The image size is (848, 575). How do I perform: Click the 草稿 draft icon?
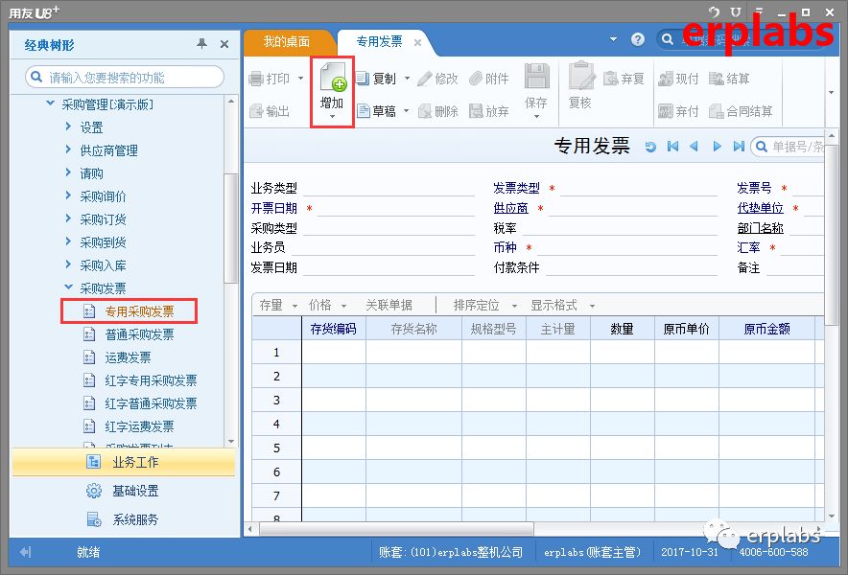point(364,111)
